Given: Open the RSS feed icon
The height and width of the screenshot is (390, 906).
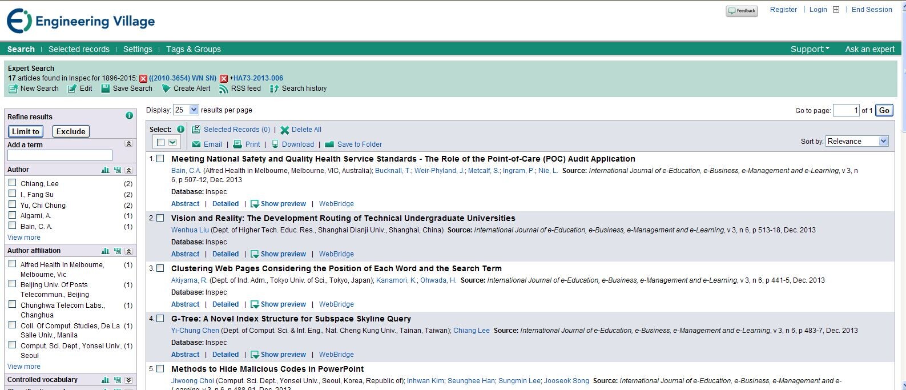Looking at the screenshot, I should (224, 89).
